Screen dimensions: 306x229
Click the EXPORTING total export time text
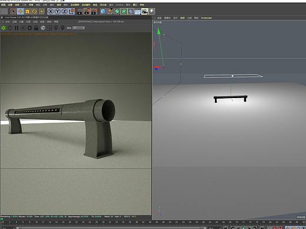101,22
